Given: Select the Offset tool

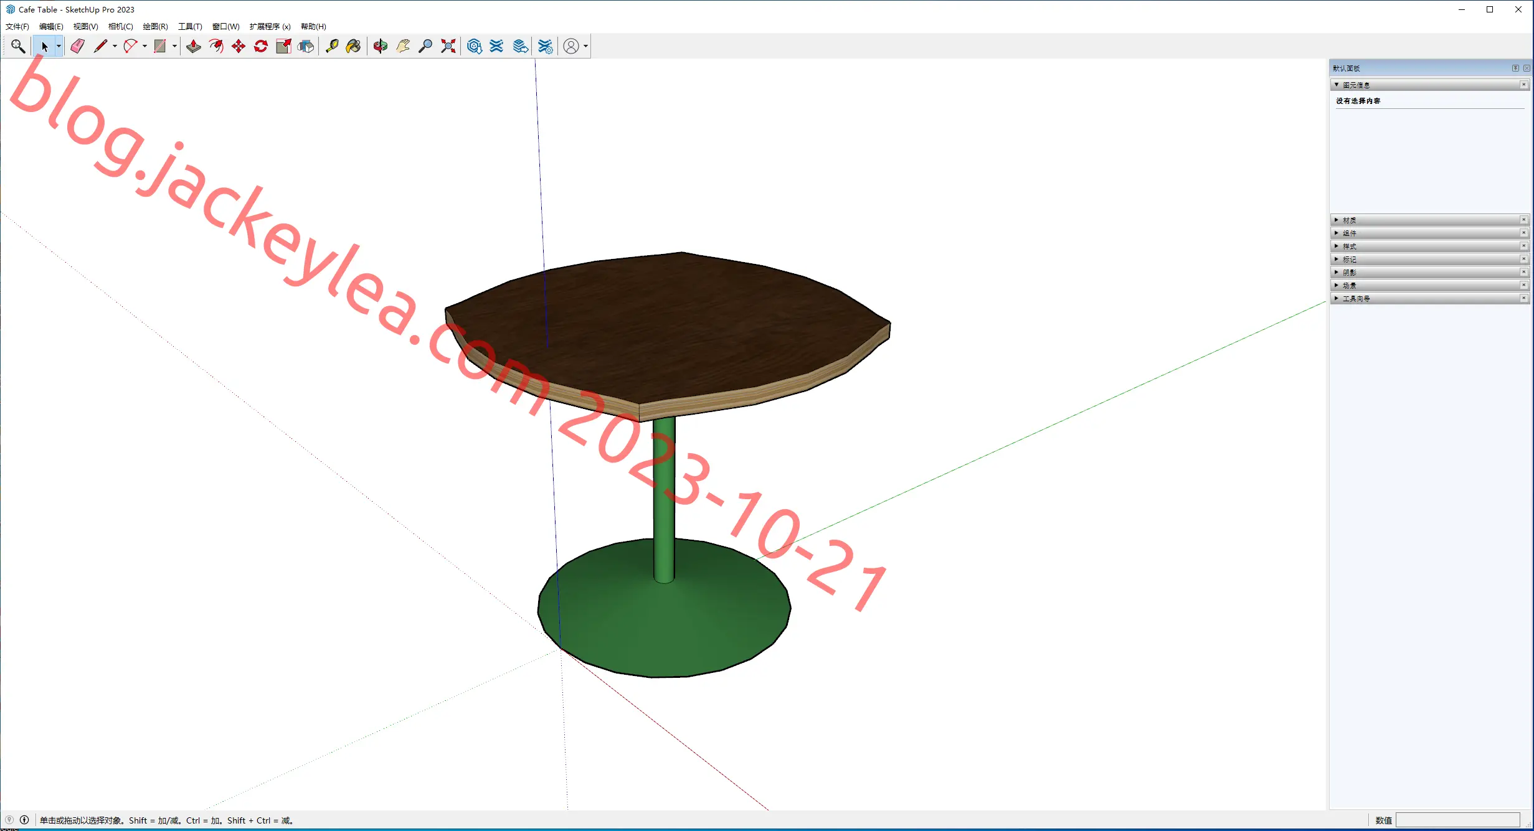Looking at the screenshot, I should click(x=216, y=46).
